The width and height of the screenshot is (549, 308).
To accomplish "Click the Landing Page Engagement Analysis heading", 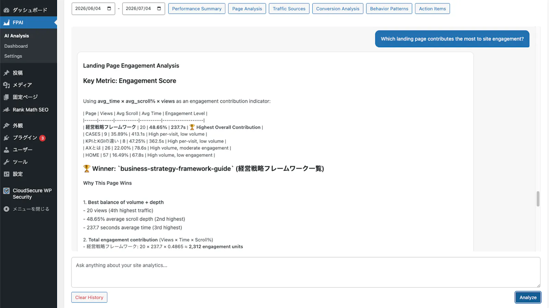I will [131, 66].
